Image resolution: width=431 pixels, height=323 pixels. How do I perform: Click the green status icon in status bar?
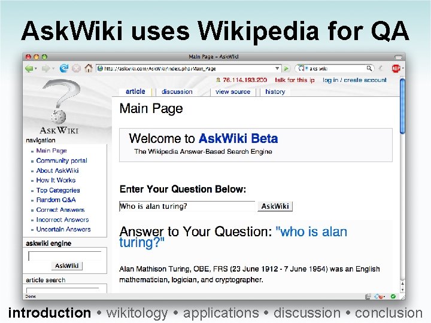tap(393, 296)
